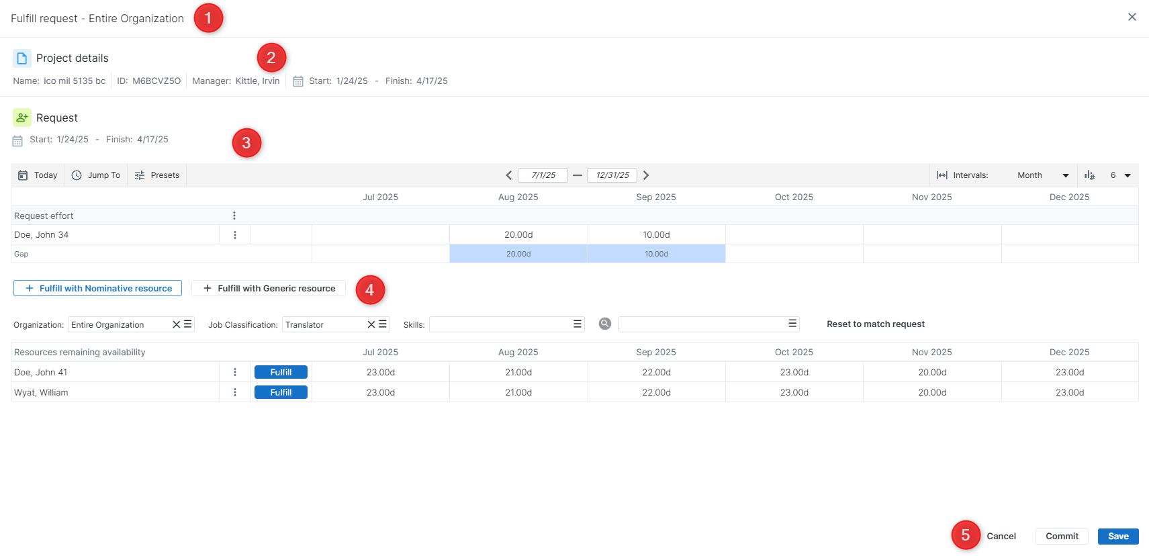Open the Presets menu
This screenshot has height=556, width=1149.
(x=157, y=175)
